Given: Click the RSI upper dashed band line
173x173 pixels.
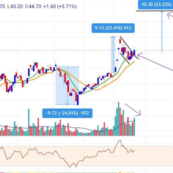Looking at the screenshot, I should pos(86,146).
